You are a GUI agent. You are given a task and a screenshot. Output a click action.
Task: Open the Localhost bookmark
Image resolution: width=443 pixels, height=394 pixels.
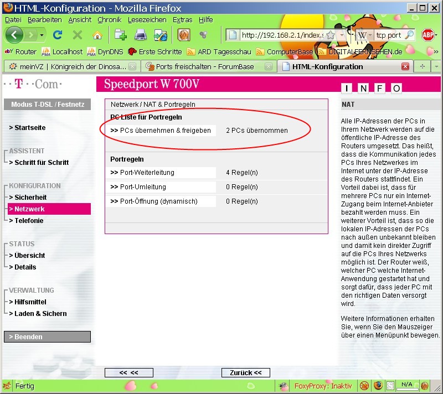tap(62, 51)
